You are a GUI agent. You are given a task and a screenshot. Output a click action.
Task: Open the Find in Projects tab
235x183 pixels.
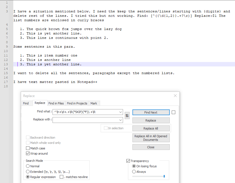[x=77, y=103]
